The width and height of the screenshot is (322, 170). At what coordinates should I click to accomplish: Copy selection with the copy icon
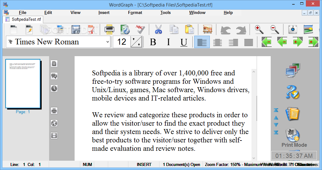pyautogui.click(x=174, y=29)
